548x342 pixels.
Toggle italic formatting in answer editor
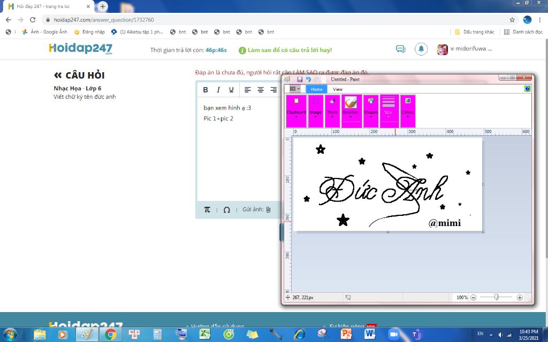(x=218, y=90)
